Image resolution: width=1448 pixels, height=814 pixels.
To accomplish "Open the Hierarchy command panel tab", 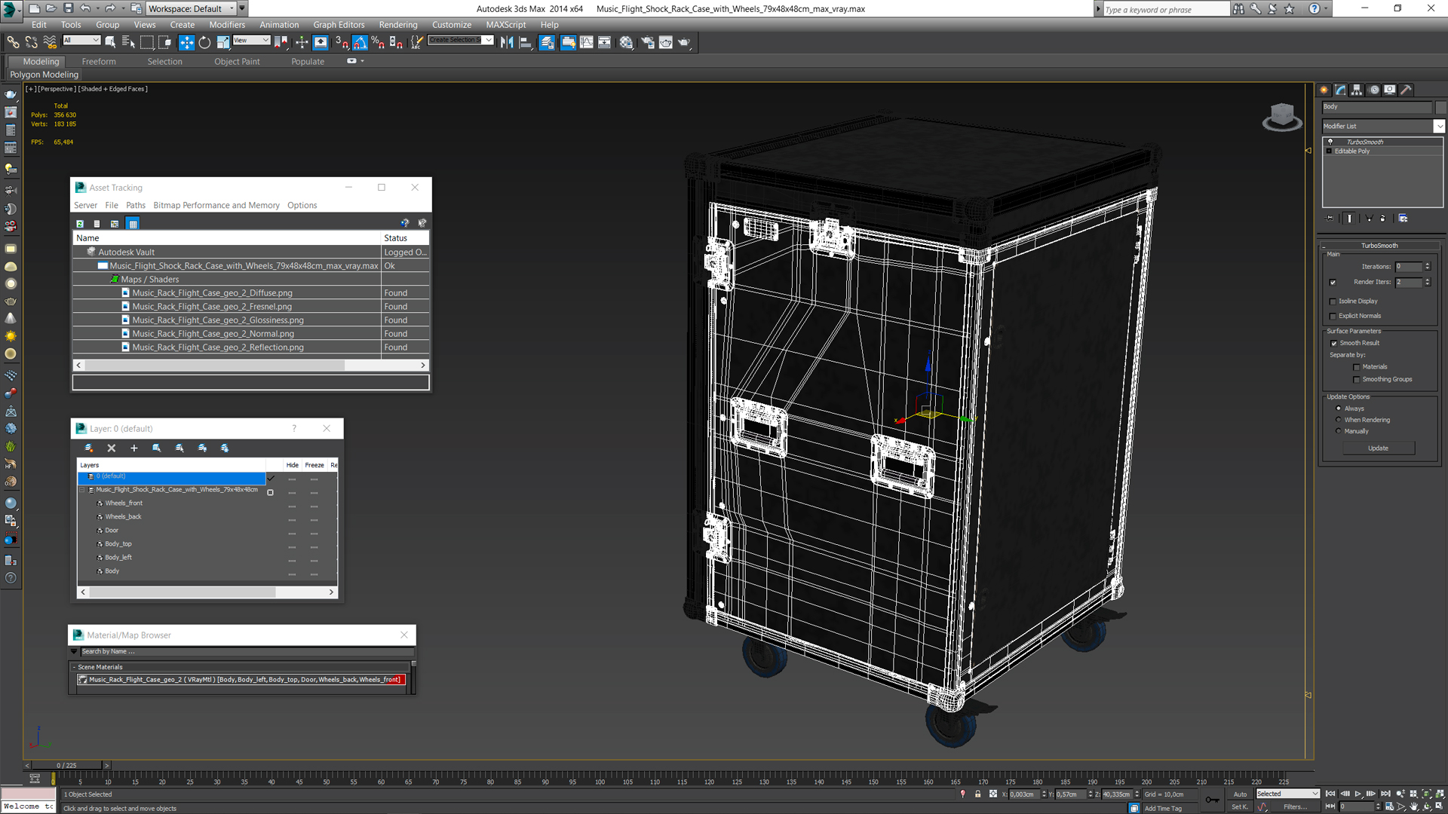I will pos(1357,90).
